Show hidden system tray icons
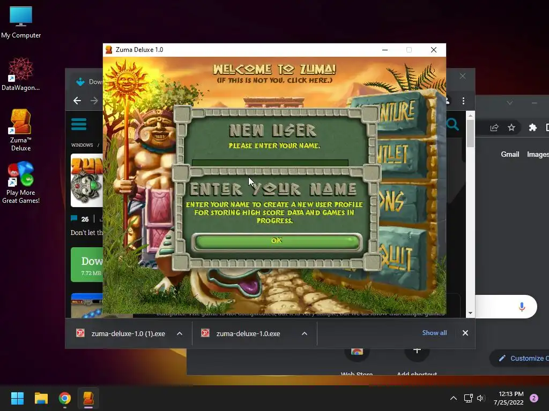Viewport: 549px width, 411px height. (453, 398)
